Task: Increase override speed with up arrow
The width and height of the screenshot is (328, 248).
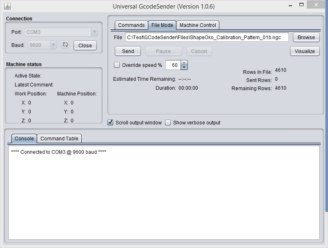Action: [184, 63]
